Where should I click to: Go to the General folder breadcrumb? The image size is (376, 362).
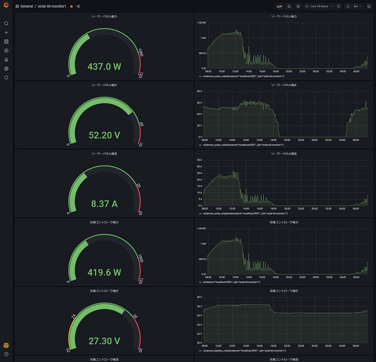[26, 6]
